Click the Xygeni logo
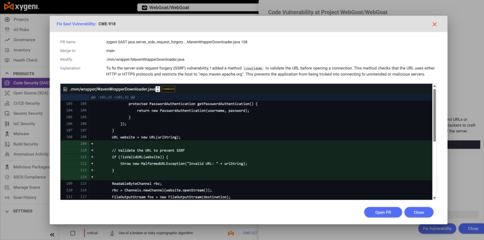The image size is (484, 240). tap(21, 6)
